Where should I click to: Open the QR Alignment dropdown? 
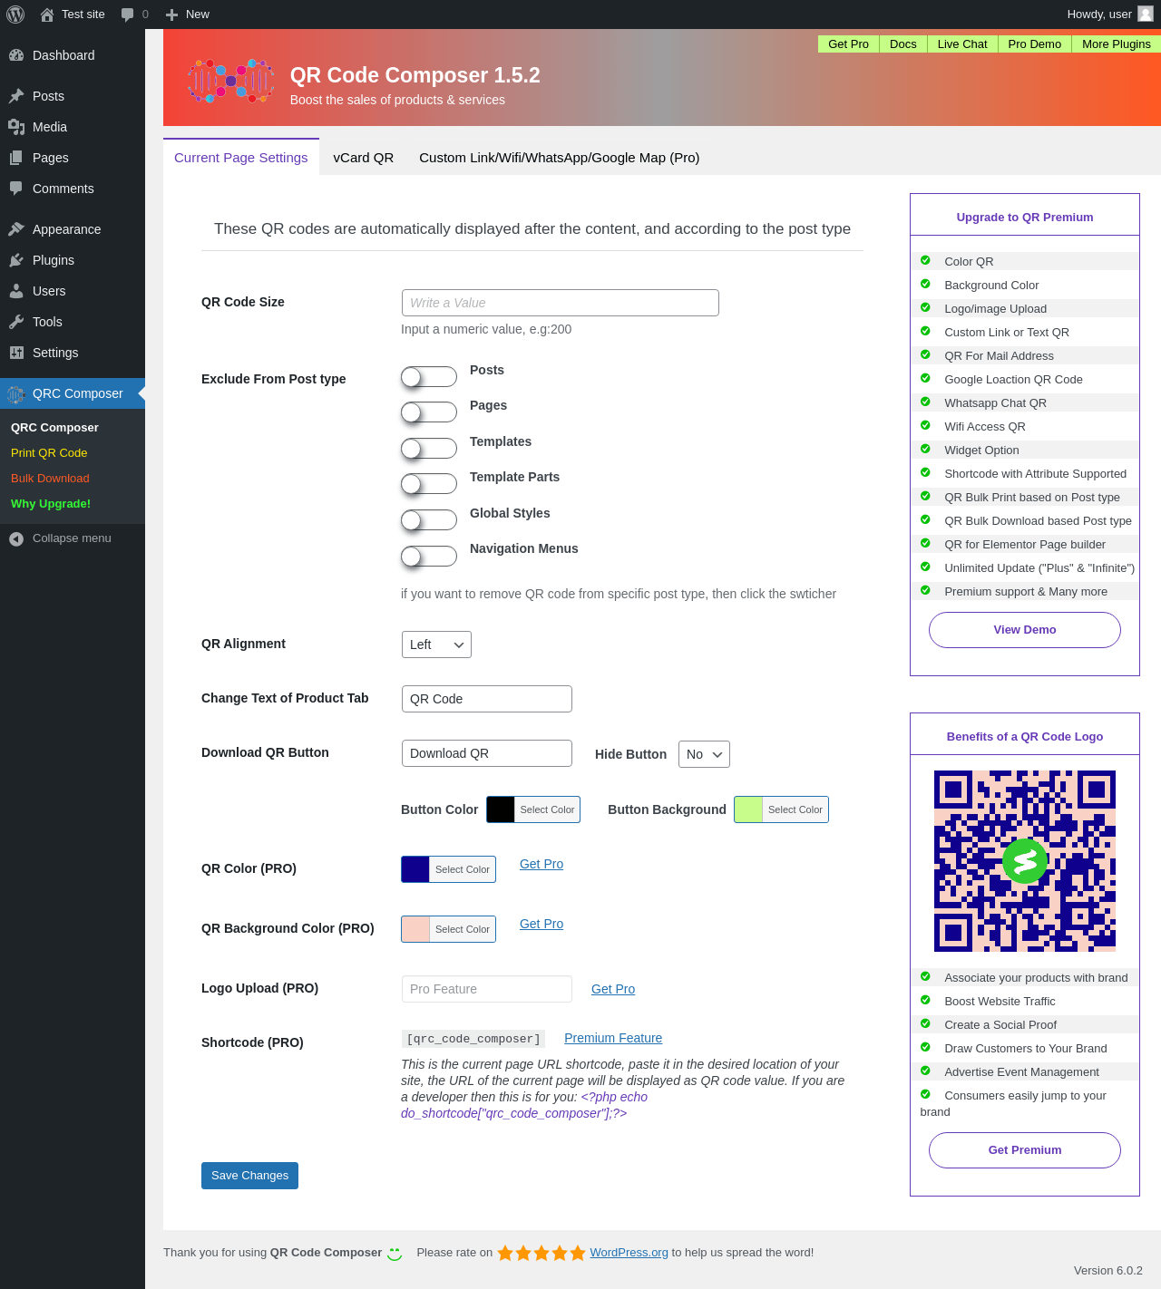pos(436,644)
